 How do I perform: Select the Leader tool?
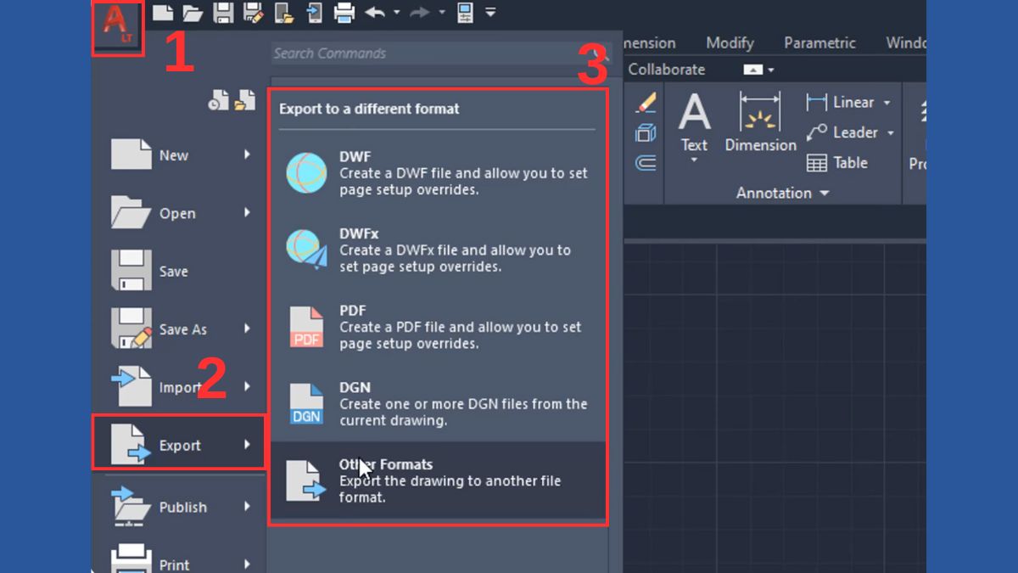coord(842,132)
